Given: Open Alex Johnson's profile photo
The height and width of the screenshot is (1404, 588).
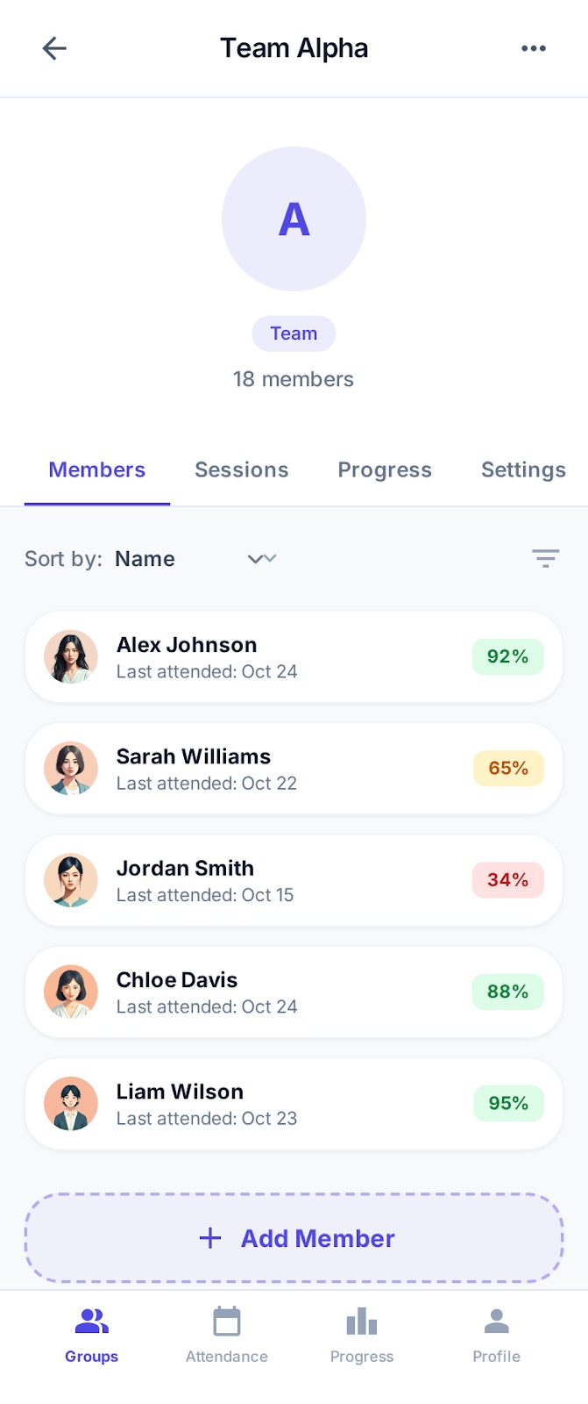Looking at the screenshot, I should tap(70, 656).
